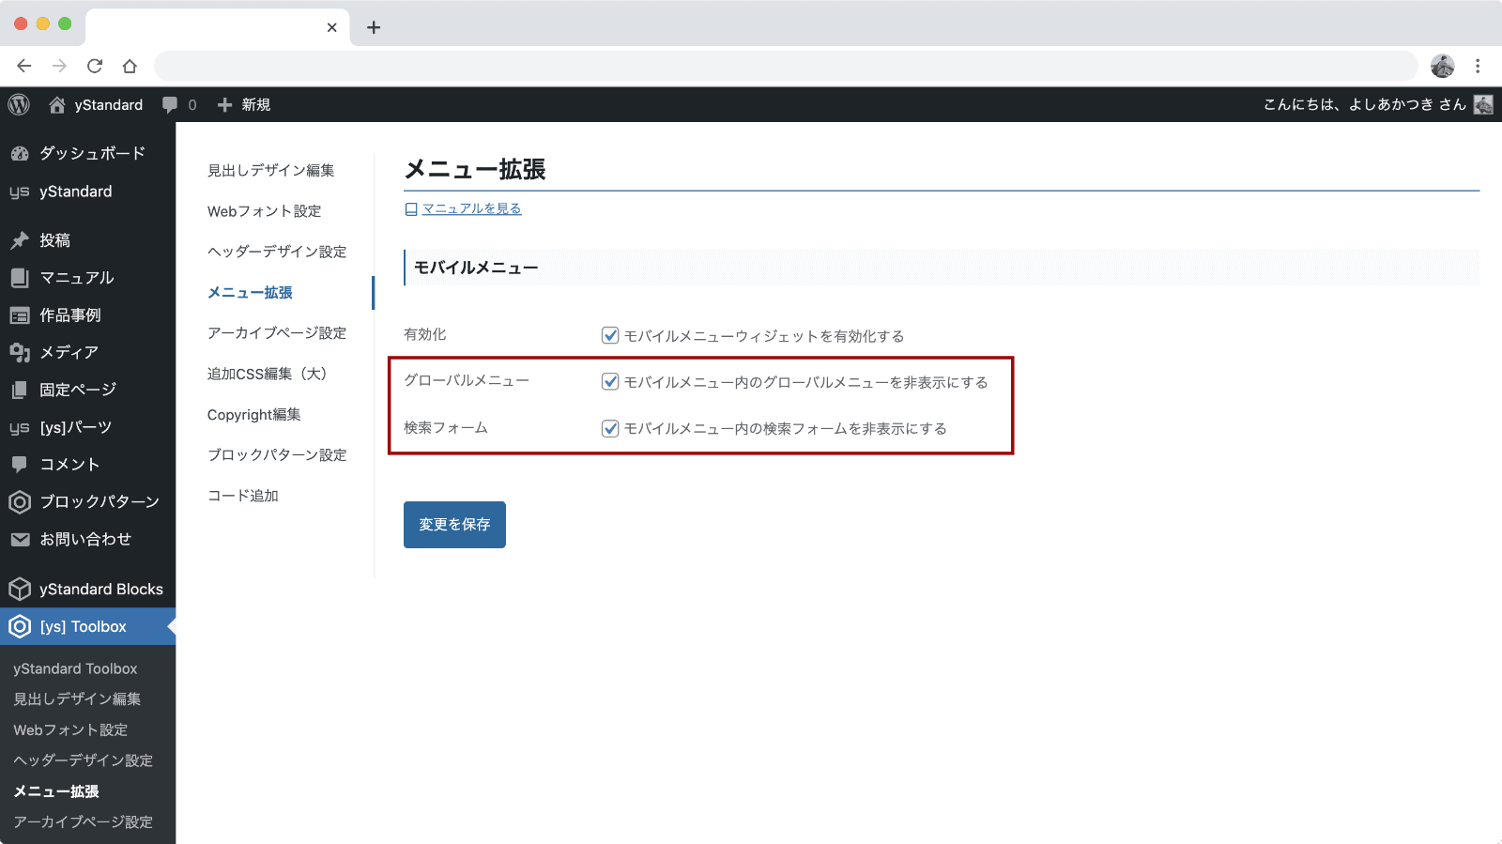Click the browser home icon
Screen dimensions: 1502x844
tap(130, 66)
